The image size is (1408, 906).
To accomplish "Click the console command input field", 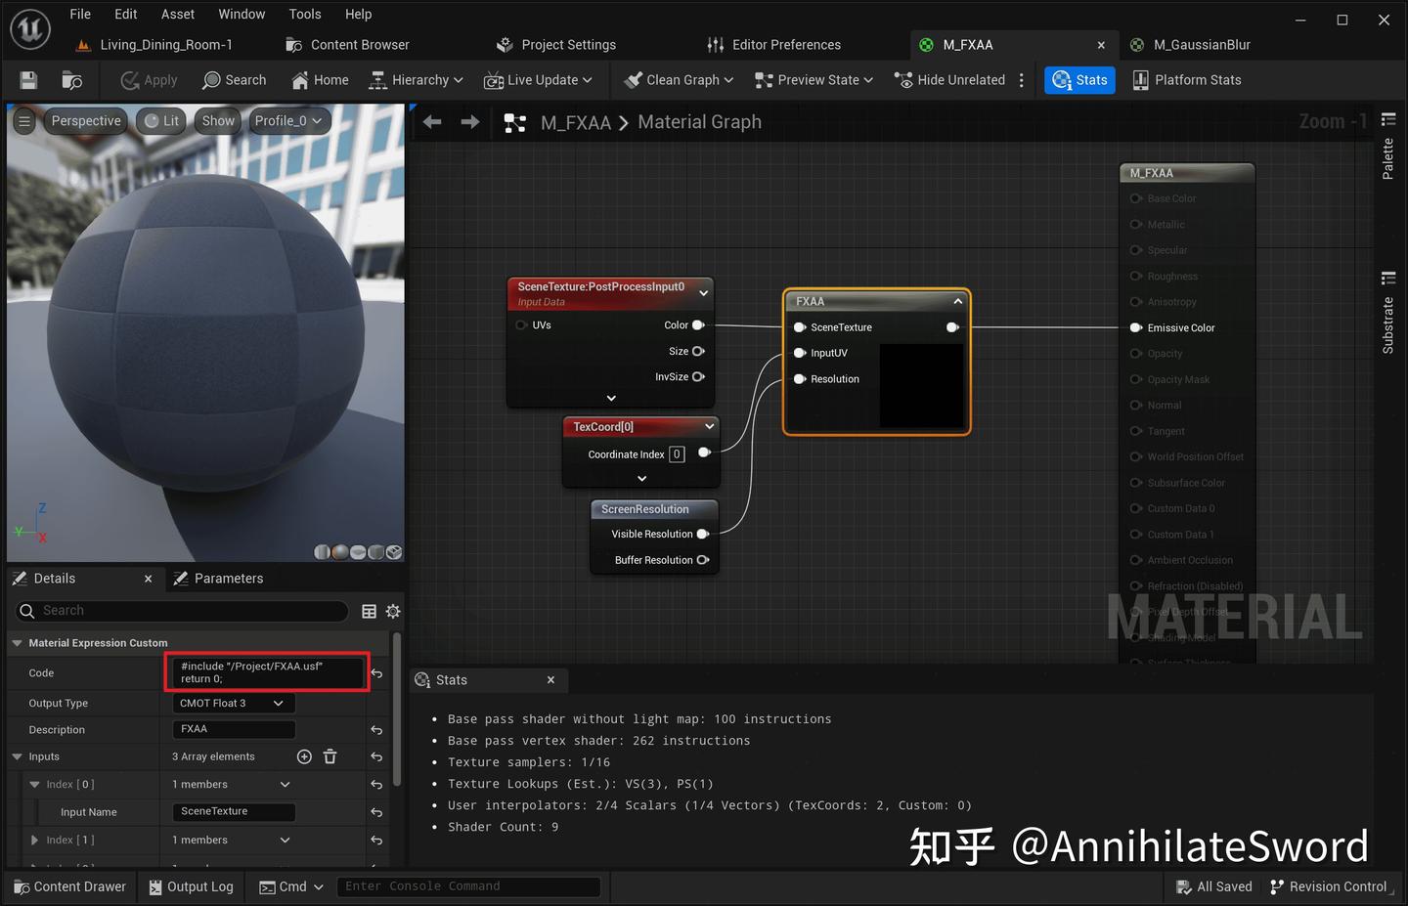I will pos(469,886).
